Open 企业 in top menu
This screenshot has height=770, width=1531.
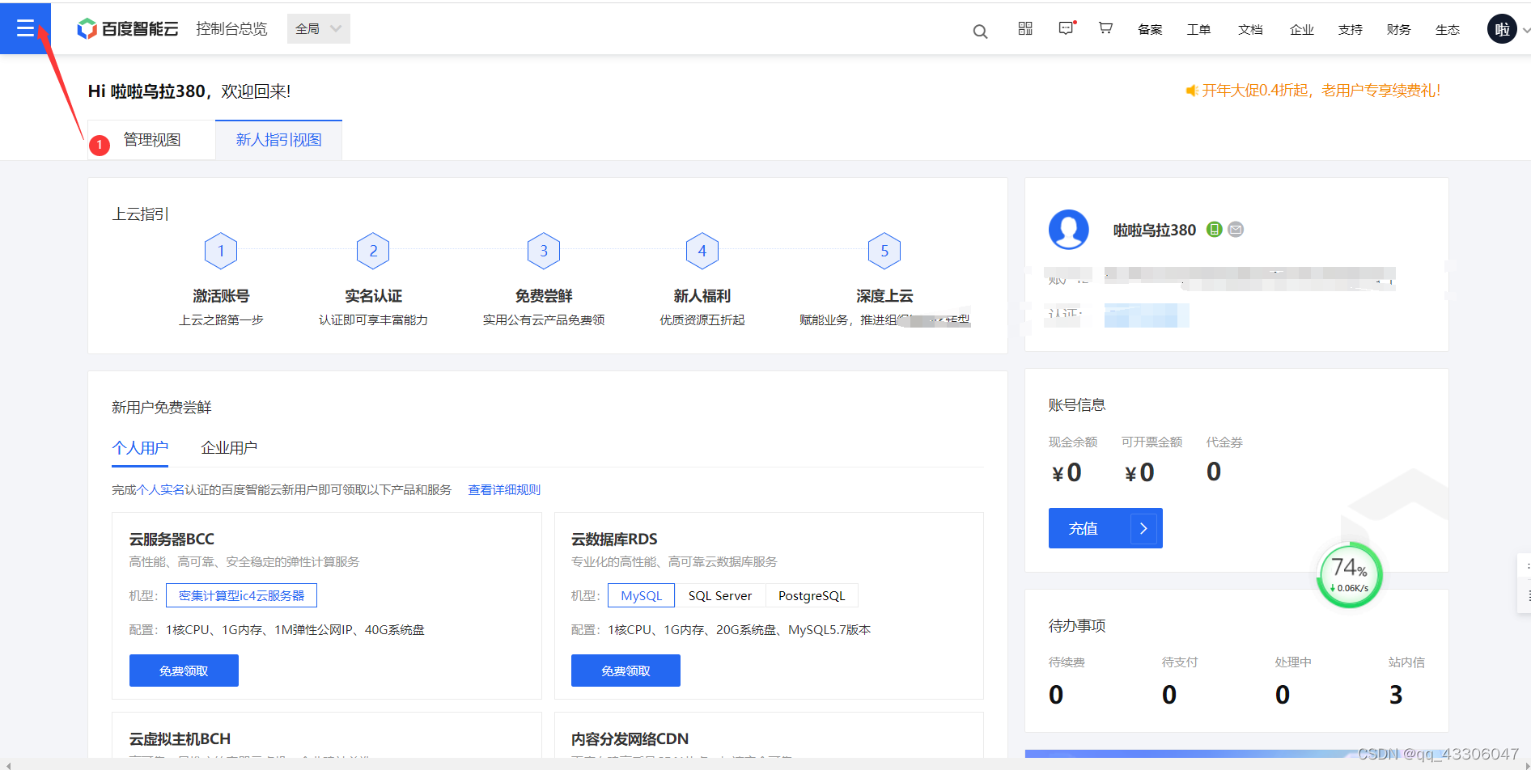click(1302, 30)
